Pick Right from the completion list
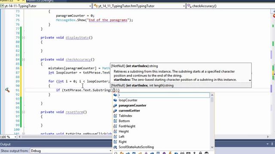The width and height of the screenshot is (275, 154). click(122, 142)
